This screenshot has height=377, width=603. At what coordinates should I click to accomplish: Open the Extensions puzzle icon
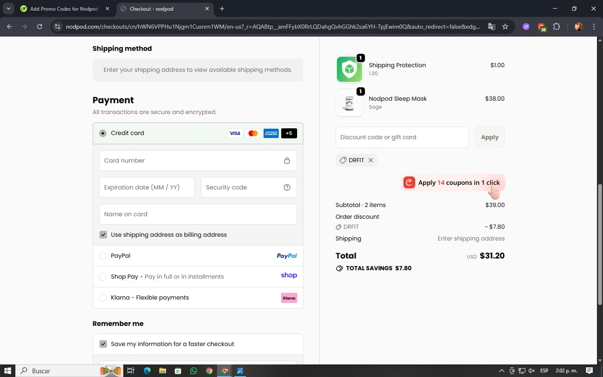coord(556,27)
